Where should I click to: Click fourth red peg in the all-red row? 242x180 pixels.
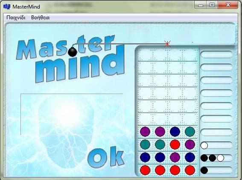pos(190,170)
